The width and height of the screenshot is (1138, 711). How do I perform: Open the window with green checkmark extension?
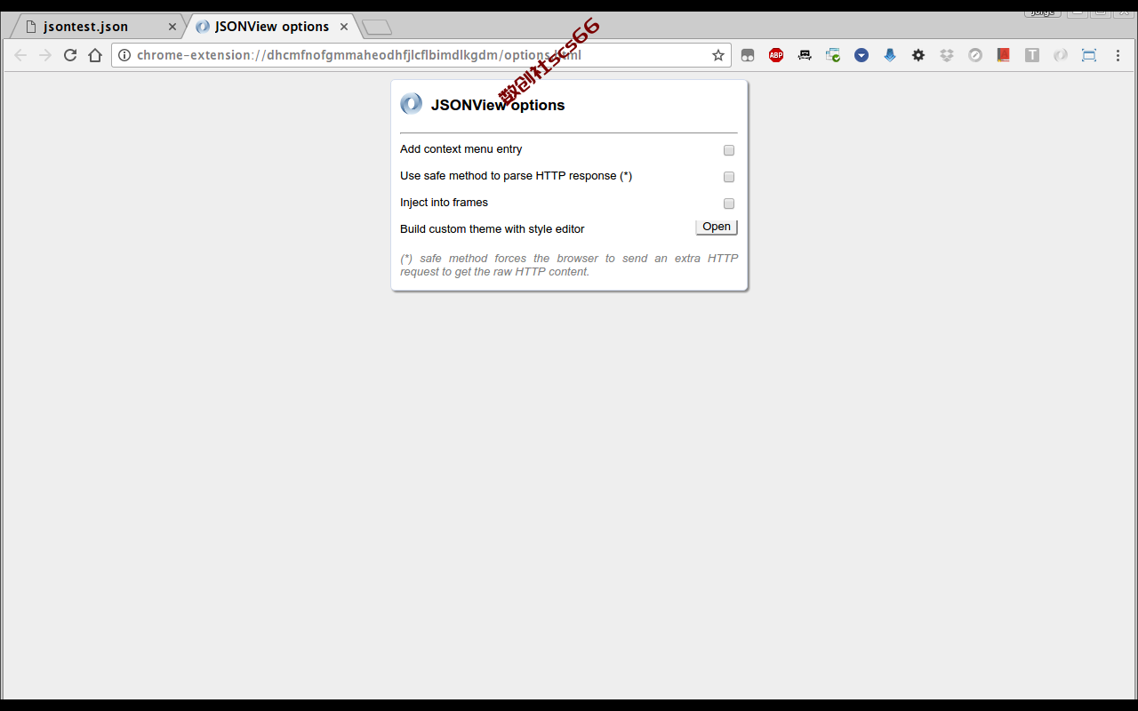click(x=833, y=55)
